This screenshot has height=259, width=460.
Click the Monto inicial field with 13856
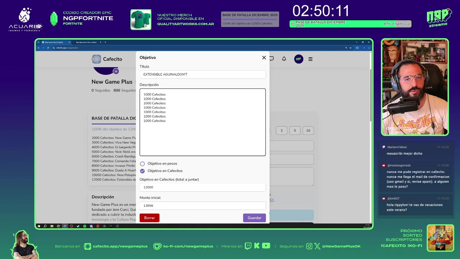click(203, 206)
